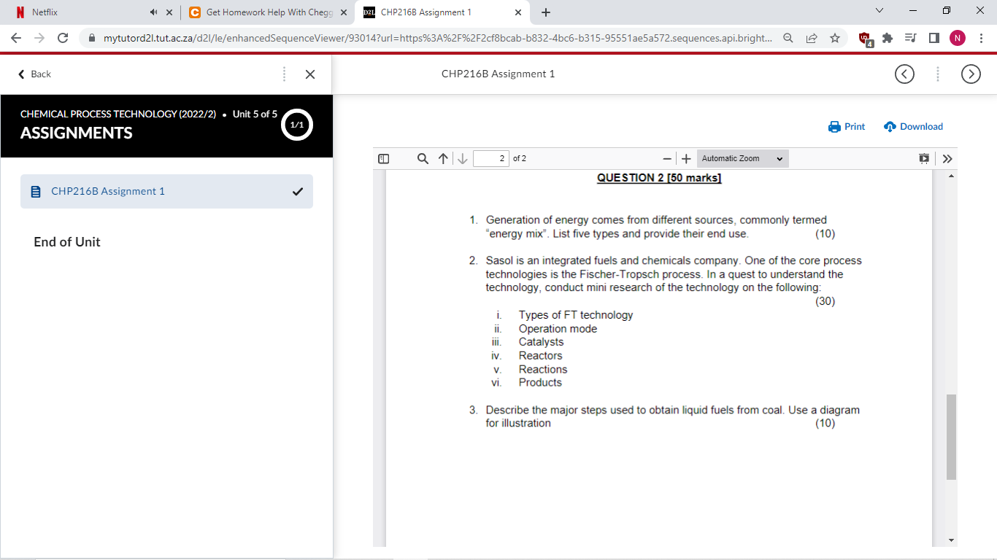
Task: Click the PDF vertical scrollbar thumb
Action: pos(951,437)
